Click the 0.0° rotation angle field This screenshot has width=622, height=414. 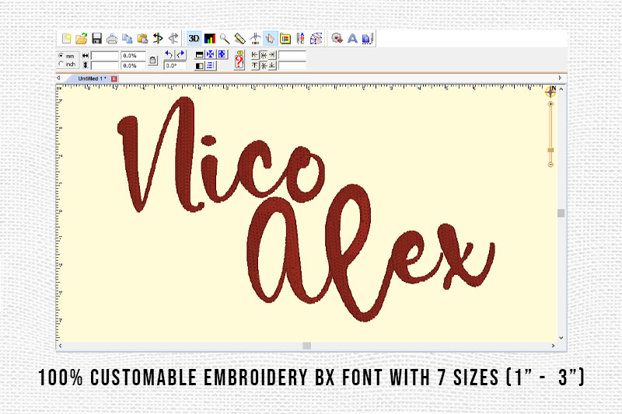pyautogui.click(x=174, y=65)
